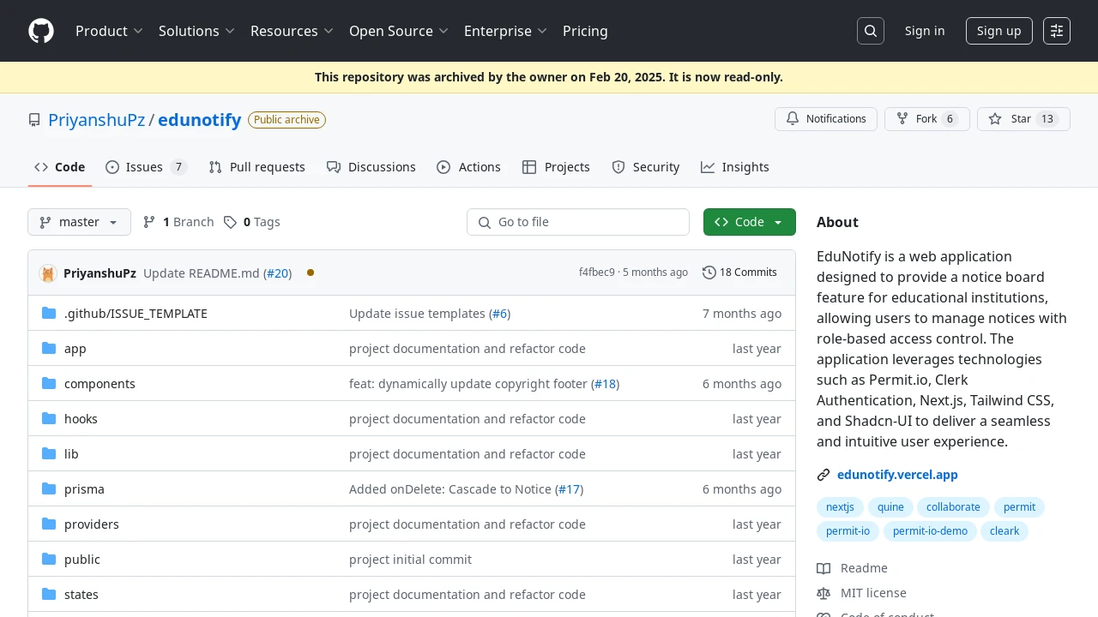
Task: Open the search magnifier button
Action: click(871, 31)
